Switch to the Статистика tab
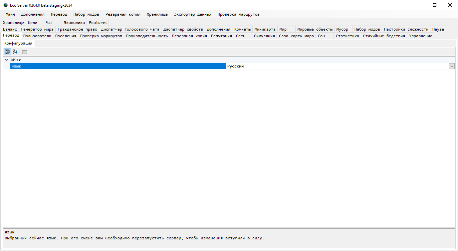 click(347, 36)
